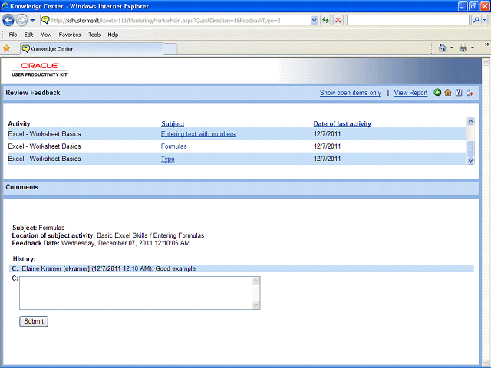Click the Activity column header text
This screenshot has width=491, height=368.
pyautogui.click(x=19, y=123)
